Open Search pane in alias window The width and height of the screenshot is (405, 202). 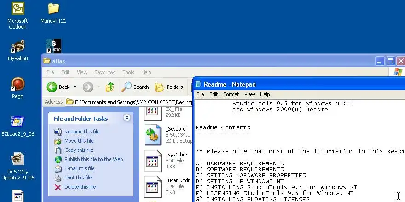(135, 87)
